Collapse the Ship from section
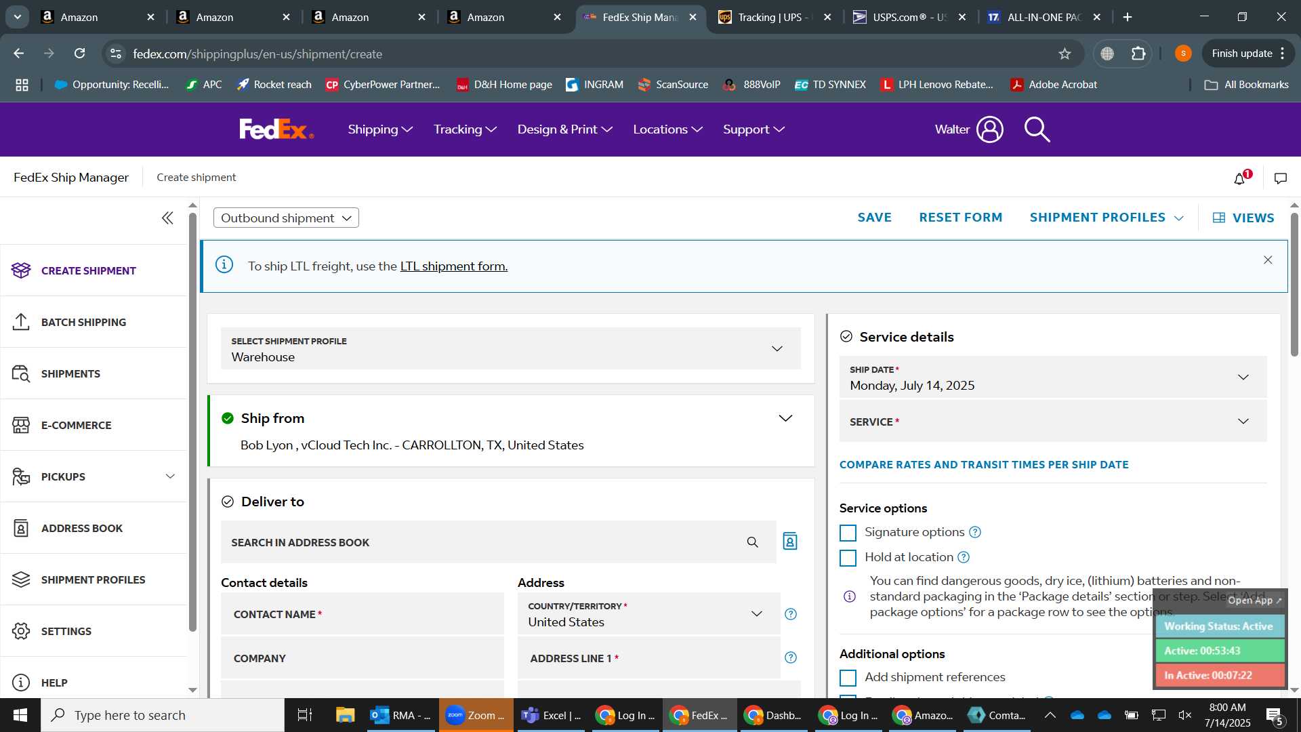Screen dimensions: 1301x732 click(x=785, y=418)
